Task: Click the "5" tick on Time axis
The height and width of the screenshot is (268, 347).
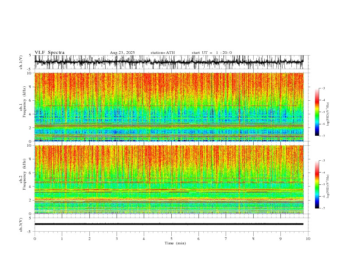Action: pyautogui.click(x=171, y=239)
